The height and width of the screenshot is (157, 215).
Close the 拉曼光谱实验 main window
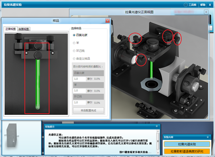(x=210, y=5)
